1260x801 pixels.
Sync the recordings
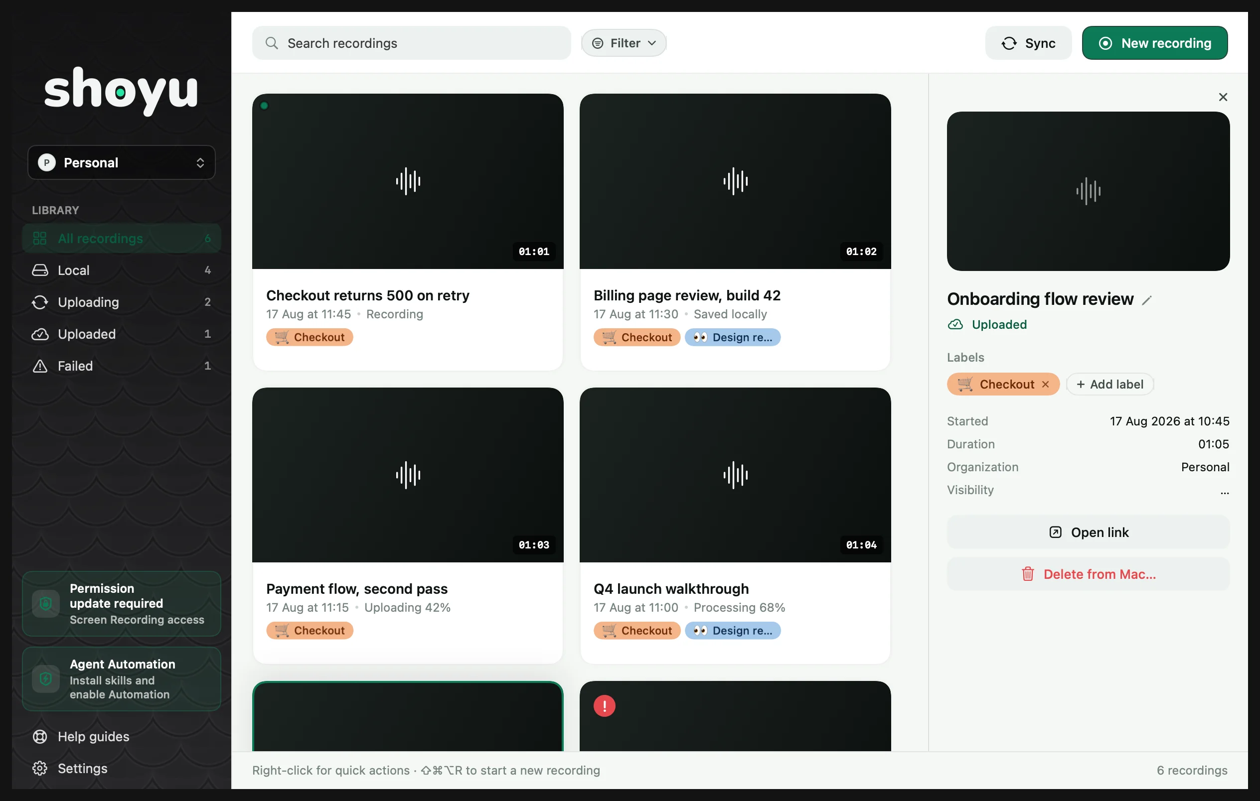1028,43
